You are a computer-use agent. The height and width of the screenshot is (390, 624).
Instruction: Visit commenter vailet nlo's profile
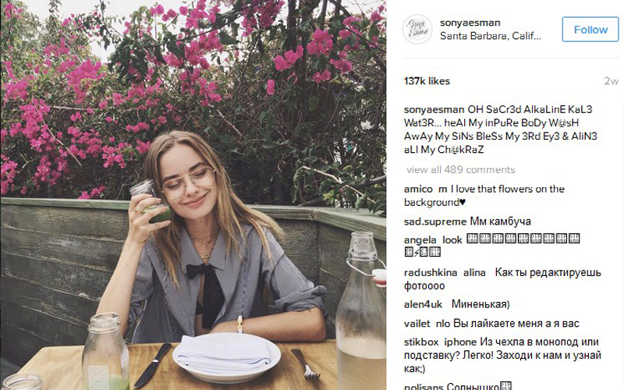[x=427, y=324]
